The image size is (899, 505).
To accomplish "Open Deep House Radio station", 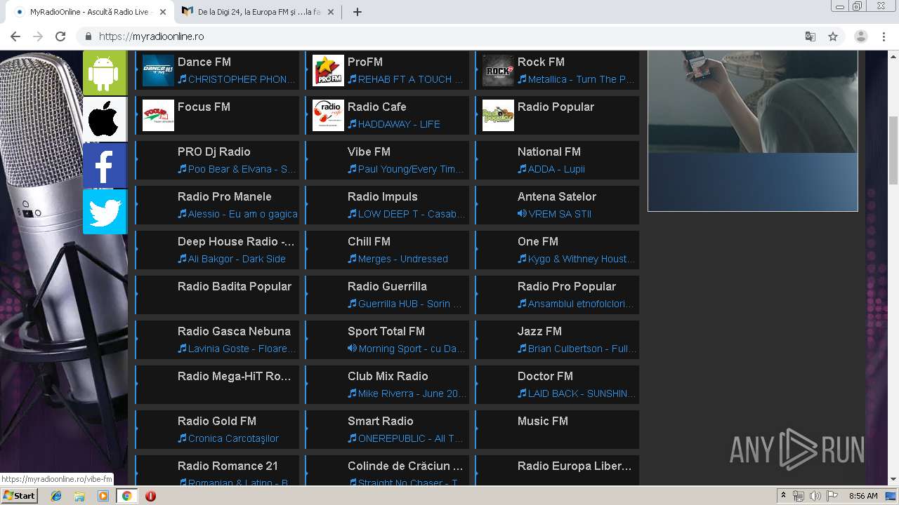I will click(218, 250).
